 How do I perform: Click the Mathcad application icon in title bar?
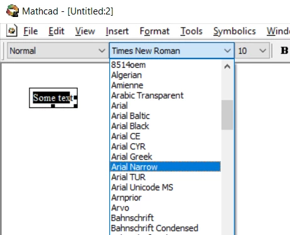point(13,11)
